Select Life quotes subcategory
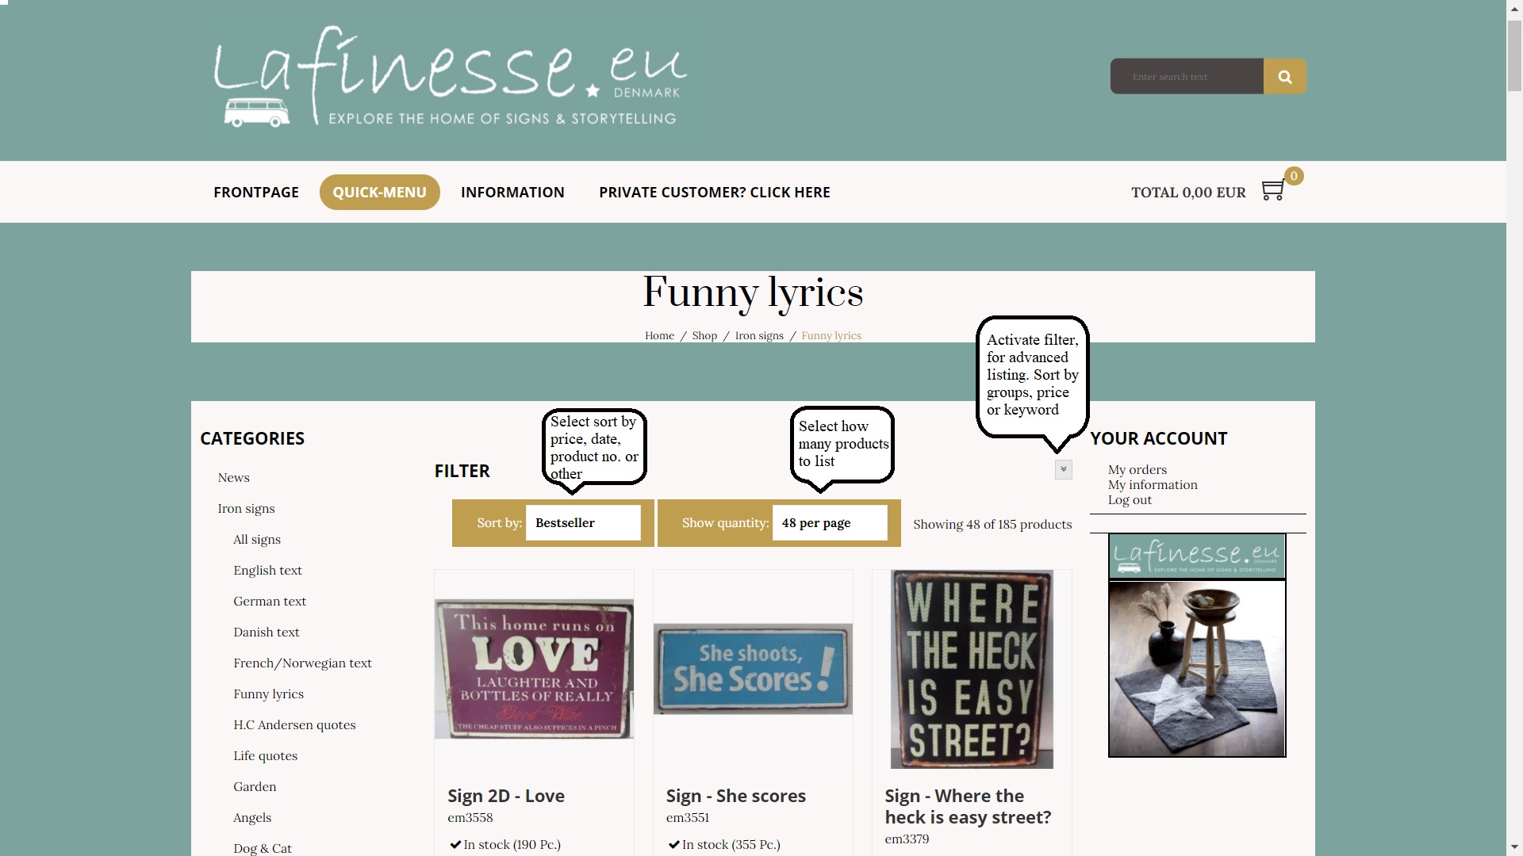Viewport: 1523px width, 856px height. 266,755
